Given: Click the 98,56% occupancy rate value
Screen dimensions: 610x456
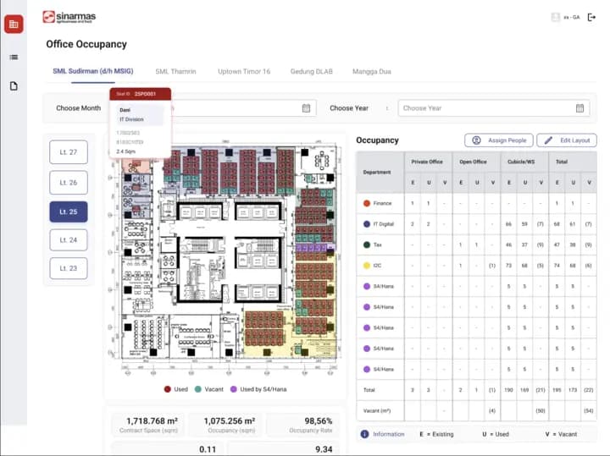Looking at the screenshot, I should (x=319, y=421).
